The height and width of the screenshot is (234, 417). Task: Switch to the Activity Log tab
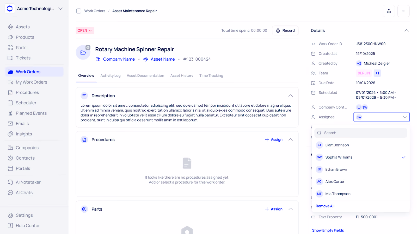[x=111, y=75]
